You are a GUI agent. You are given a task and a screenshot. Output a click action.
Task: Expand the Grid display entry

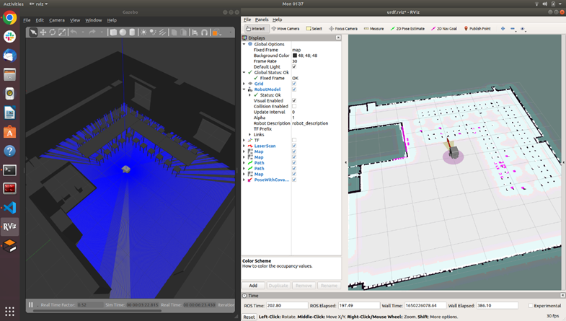click(244, 84)
